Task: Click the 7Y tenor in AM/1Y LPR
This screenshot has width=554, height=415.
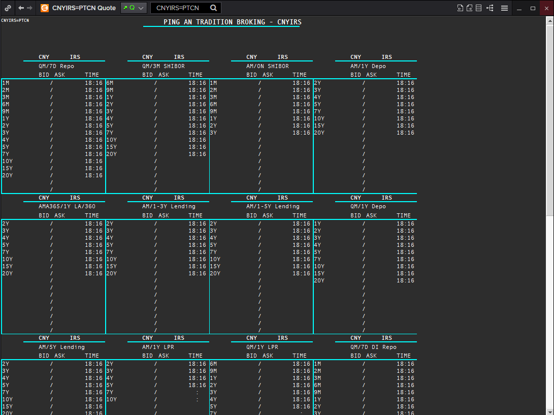Action: click(x=110, y=392)
